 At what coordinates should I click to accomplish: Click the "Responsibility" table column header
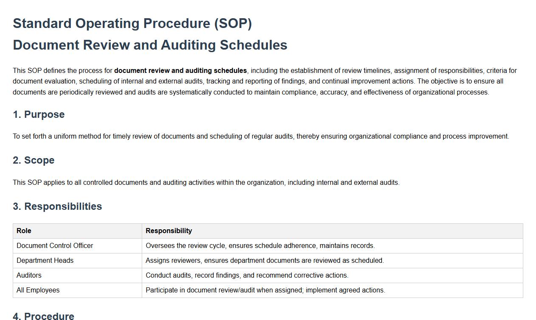(169, 231)
